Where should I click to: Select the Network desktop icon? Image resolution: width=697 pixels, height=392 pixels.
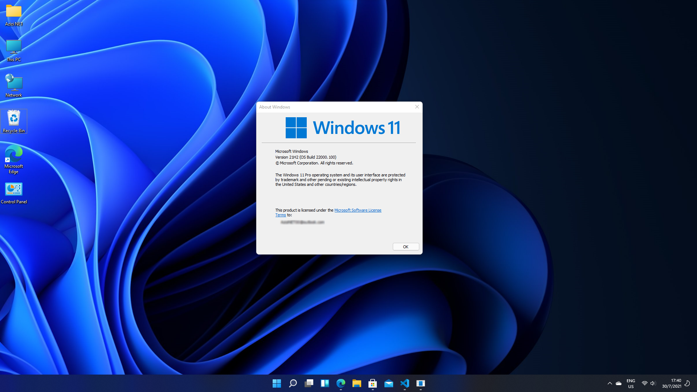[14, 86]
